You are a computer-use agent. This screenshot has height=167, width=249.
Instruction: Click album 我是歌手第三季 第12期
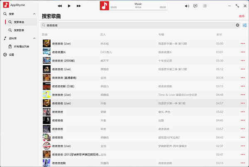[173, 69]
